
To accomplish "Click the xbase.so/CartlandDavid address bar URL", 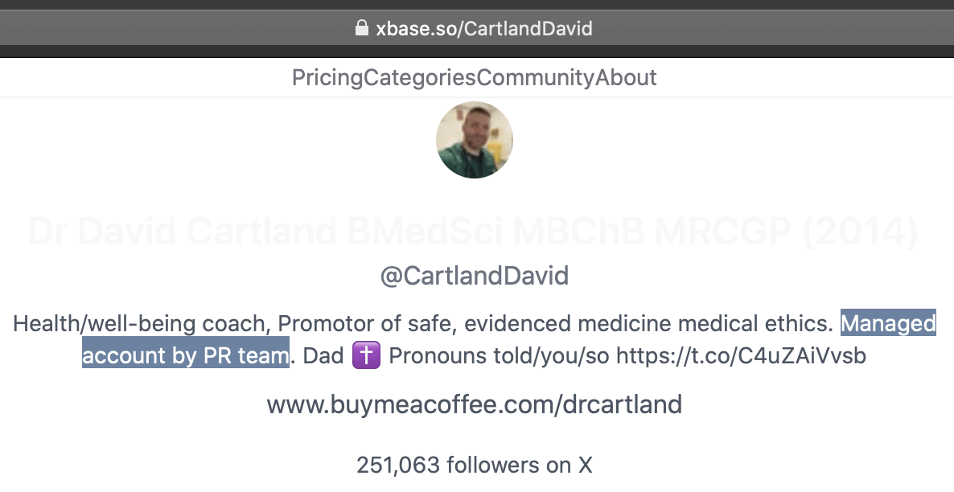I will point(484,29).
